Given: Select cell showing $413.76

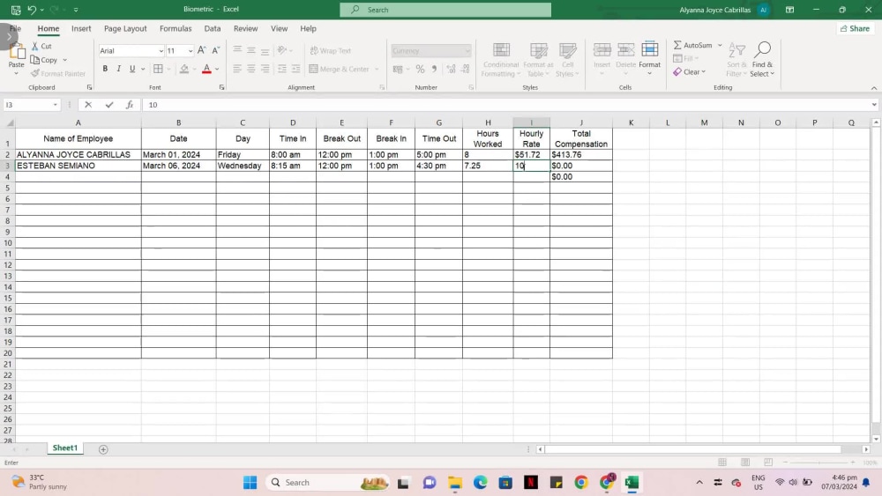Looking at the screenshot, I should pos(581,154).
